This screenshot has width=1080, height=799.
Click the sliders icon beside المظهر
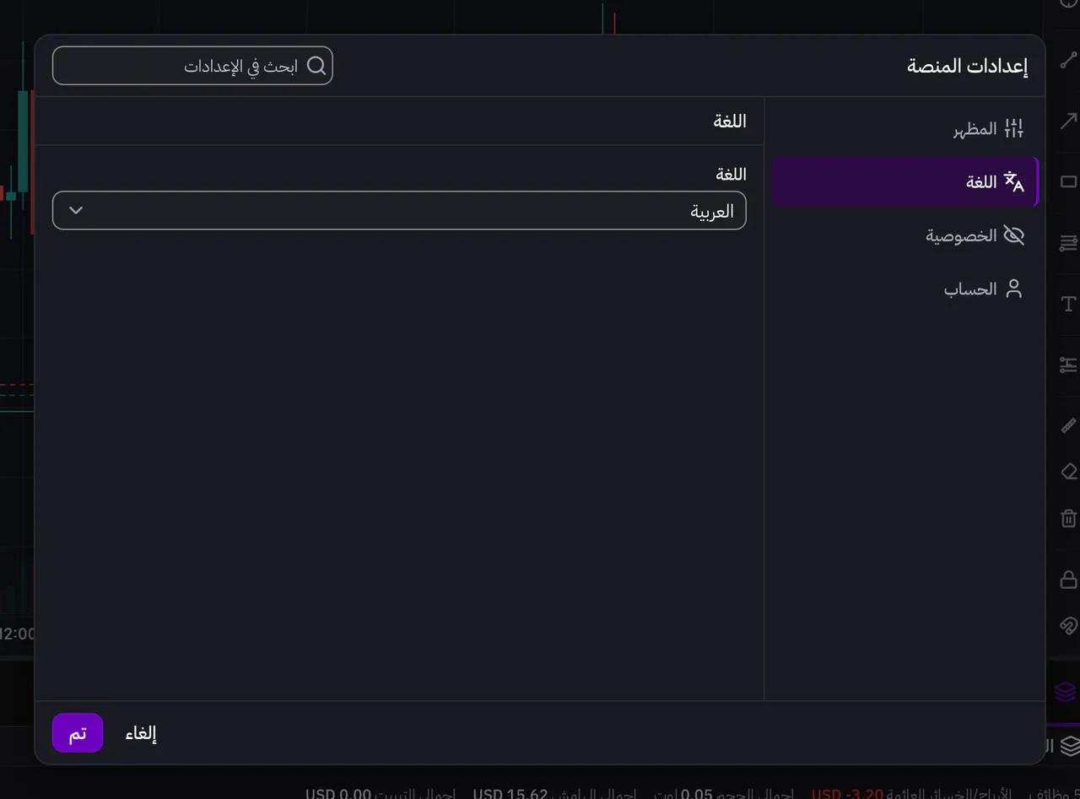(1013, 128)
